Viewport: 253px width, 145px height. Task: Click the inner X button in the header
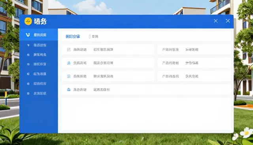(x=216, y=21)
